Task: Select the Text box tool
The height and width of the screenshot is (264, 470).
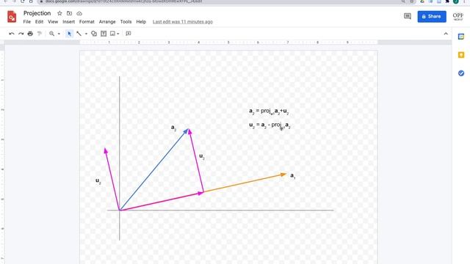Action: point(104,34)
